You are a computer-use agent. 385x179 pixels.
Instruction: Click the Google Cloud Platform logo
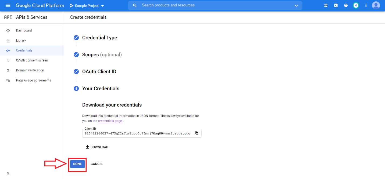point(40,5)
